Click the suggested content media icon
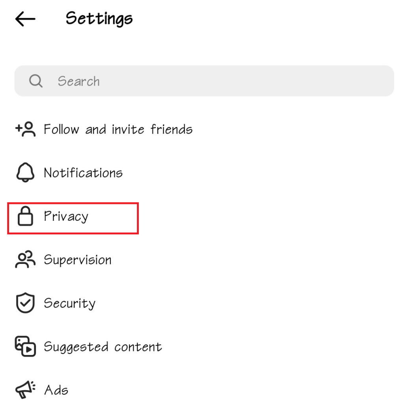The width and height of the screenshot is (404, 400). (25, 347)
